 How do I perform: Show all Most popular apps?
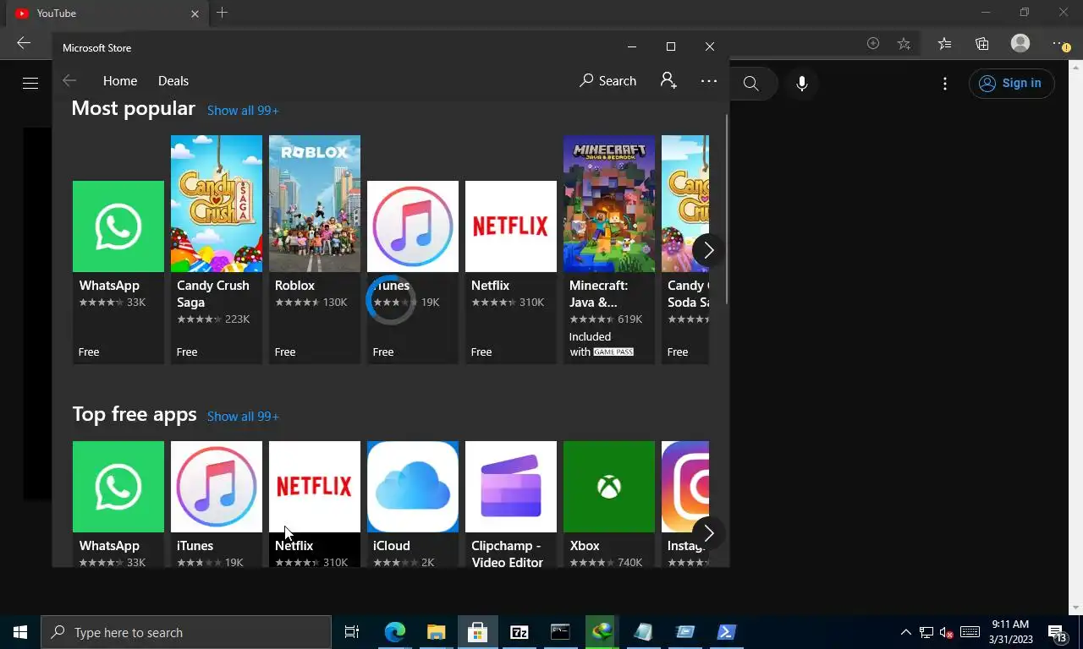pyautogui.click(x=243, y=111)
